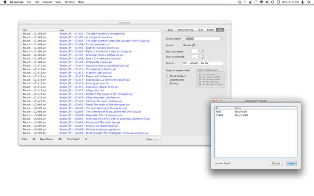The image size is (314, 196).
Task: Click the clock showing Wed 9:36 PM
Action: [290, 2]
